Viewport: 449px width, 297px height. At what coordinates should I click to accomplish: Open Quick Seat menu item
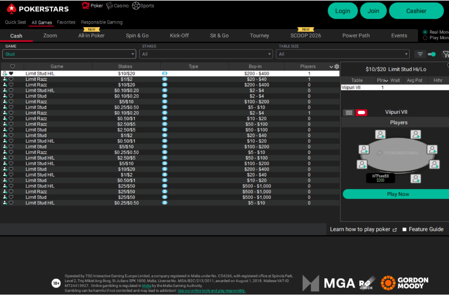tap(16, 22)
